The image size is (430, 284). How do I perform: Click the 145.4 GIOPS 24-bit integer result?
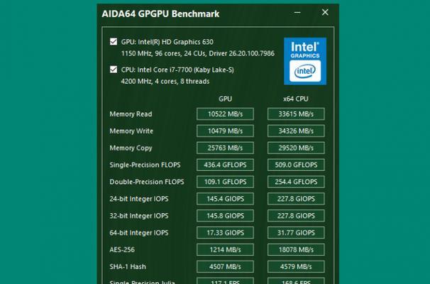point(225,199)
